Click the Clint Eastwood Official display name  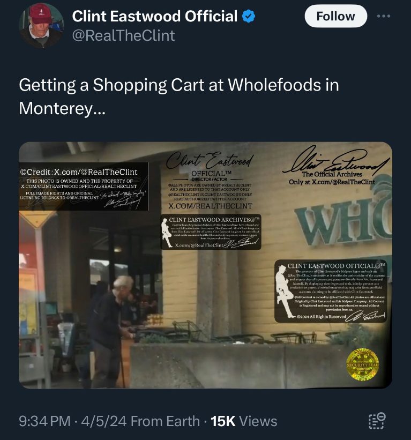point(154,16)
